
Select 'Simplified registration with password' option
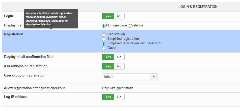pyautogui.click(x=103, y=44)
